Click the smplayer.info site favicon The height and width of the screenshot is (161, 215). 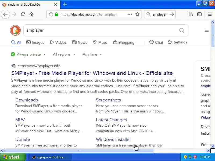13,66
